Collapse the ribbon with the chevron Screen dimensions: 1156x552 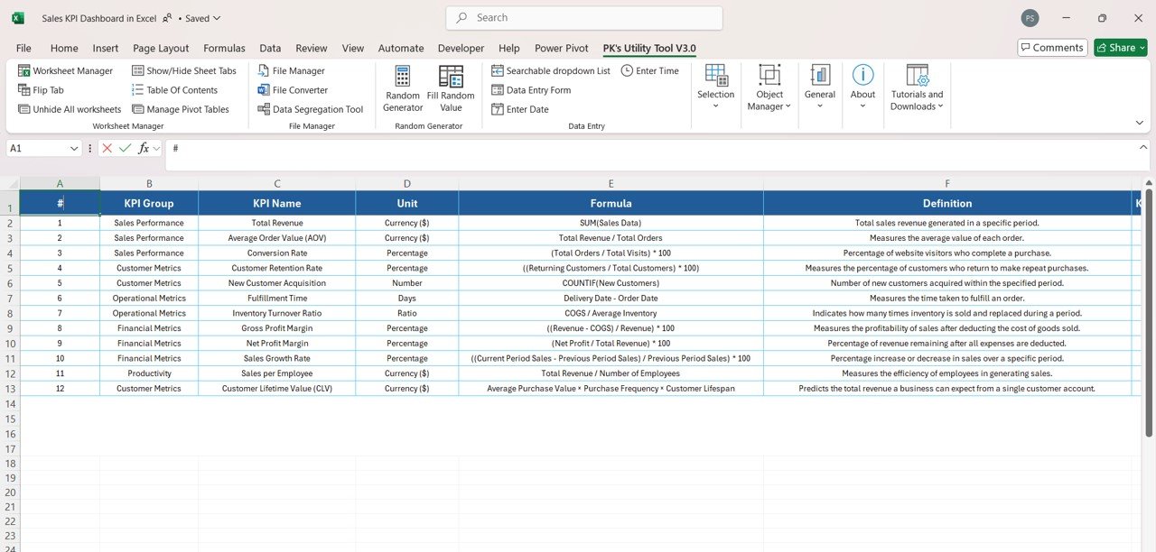coord(1140,123)
